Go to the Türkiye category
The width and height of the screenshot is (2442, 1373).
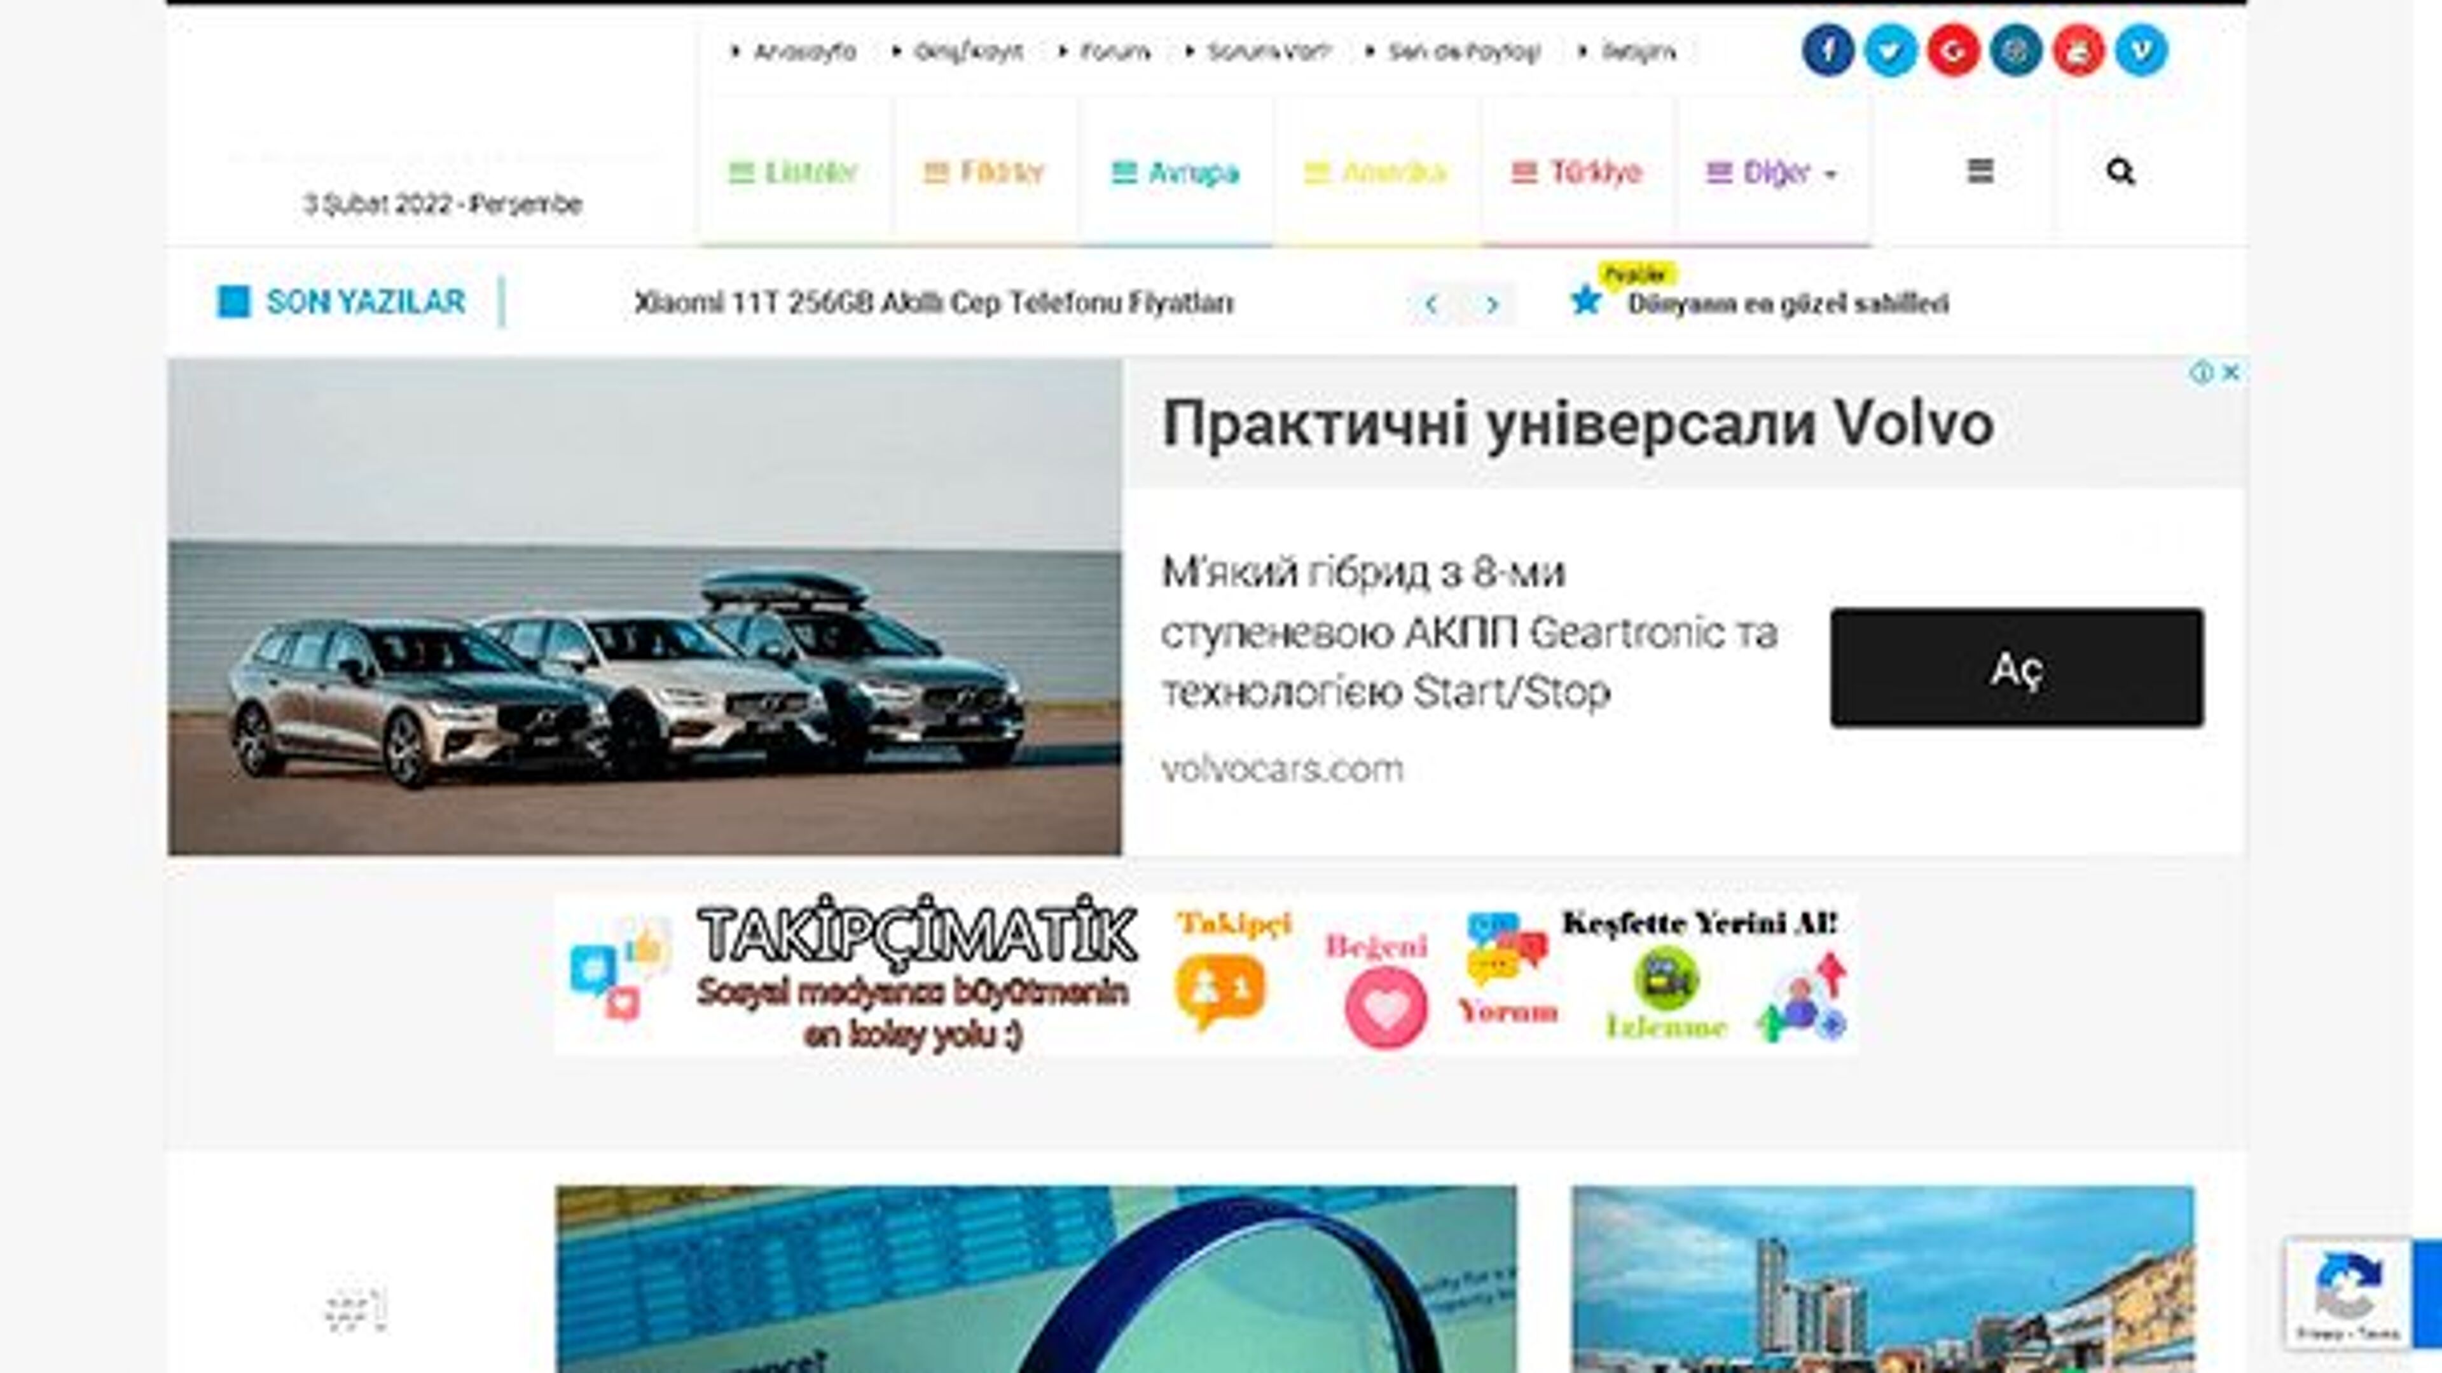(x=1576, y=172)
